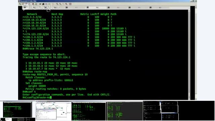Click traceroute hop '1 10.10.45.5'
This screenshot has width=215, height=121.
tap(51, 63)
